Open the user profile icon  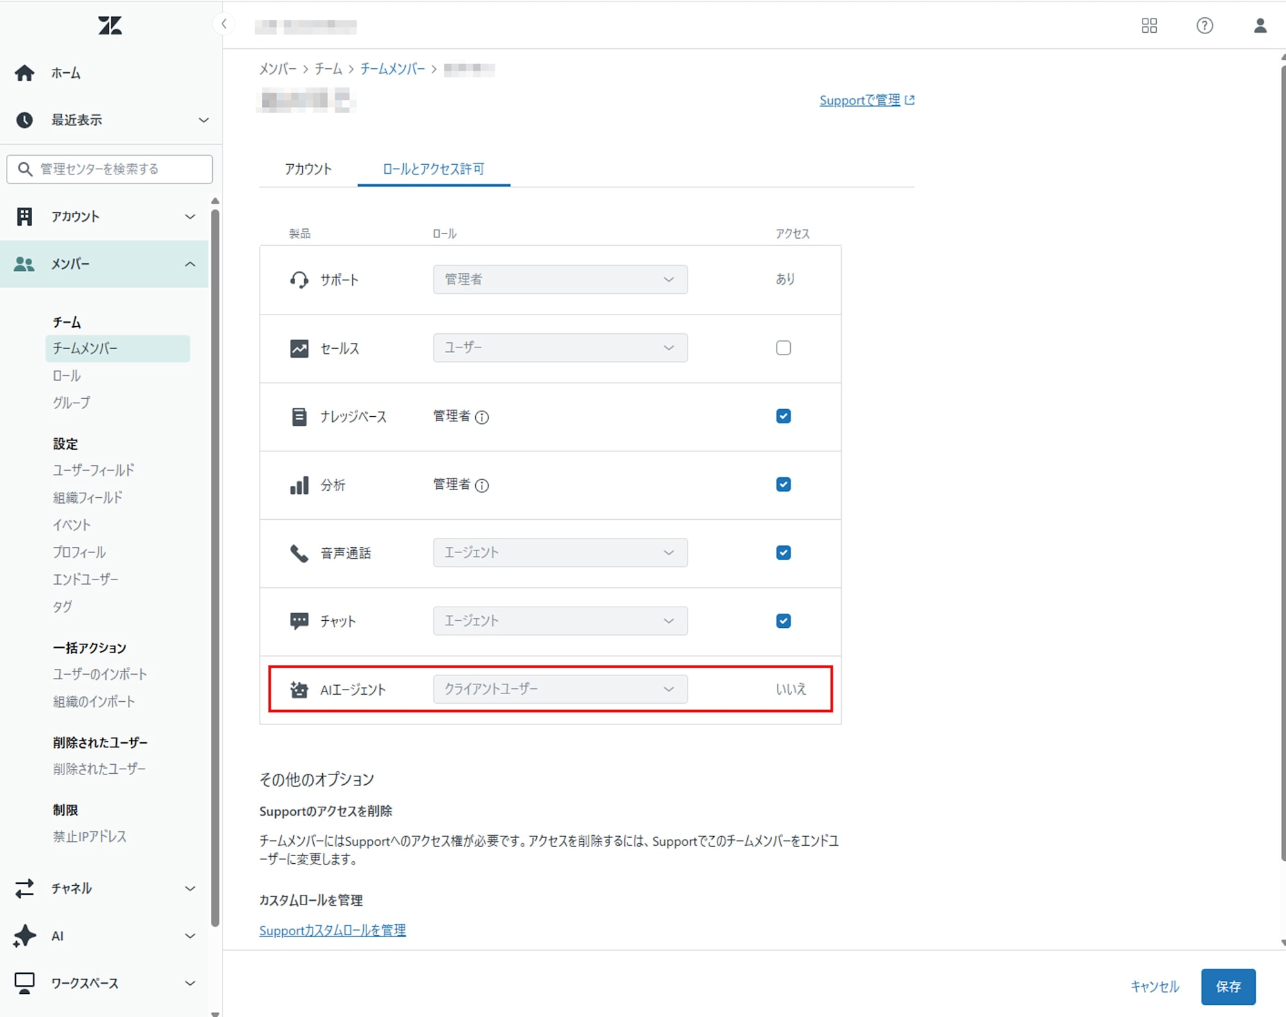click(1260, 25)
